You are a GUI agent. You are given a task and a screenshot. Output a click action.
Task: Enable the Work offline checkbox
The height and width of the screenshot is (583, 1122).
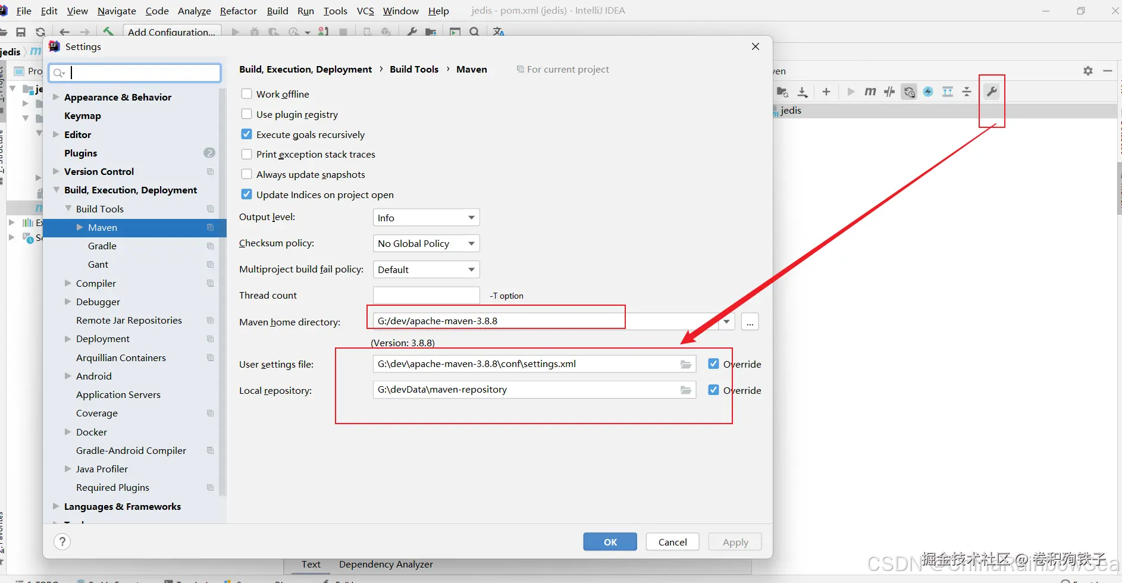point(246,94)
